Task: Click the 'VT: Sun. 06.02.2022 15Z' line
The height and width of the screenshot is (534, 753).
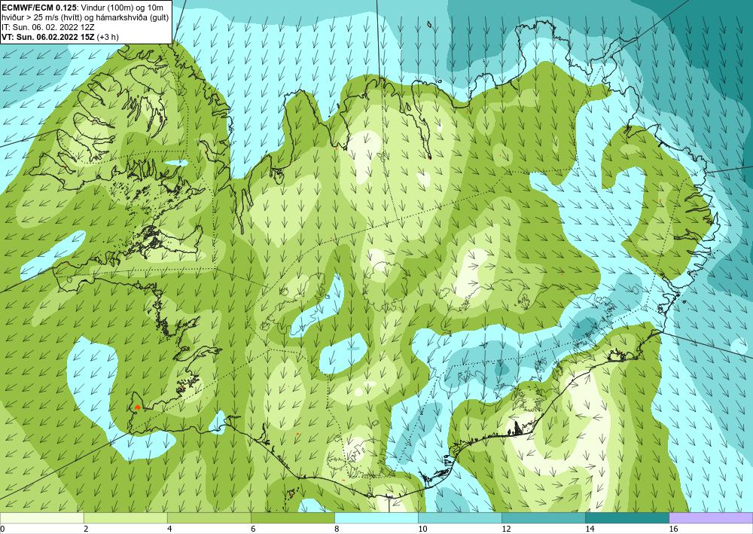Action: point(48,37)
